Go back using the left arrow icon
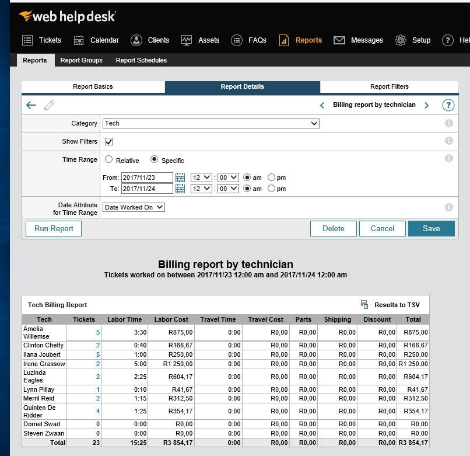The image size is (470, 456). click(31, 105)
